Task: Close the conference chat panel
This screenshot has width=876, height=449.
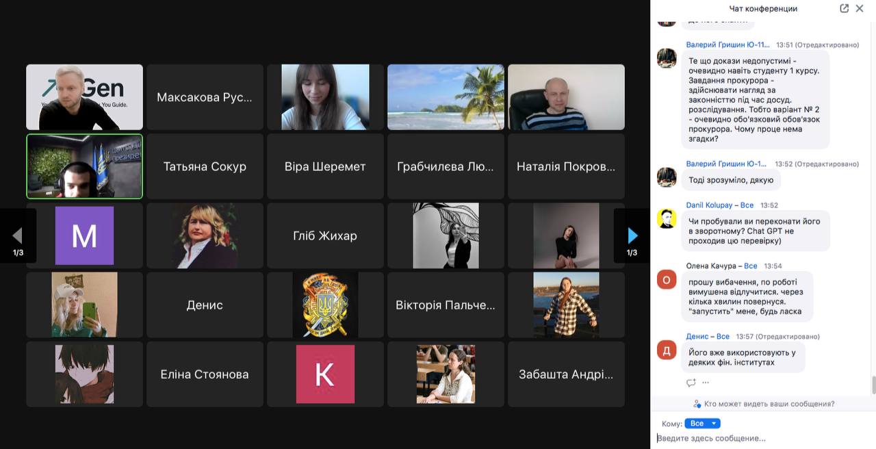Action: pos(860,8)
